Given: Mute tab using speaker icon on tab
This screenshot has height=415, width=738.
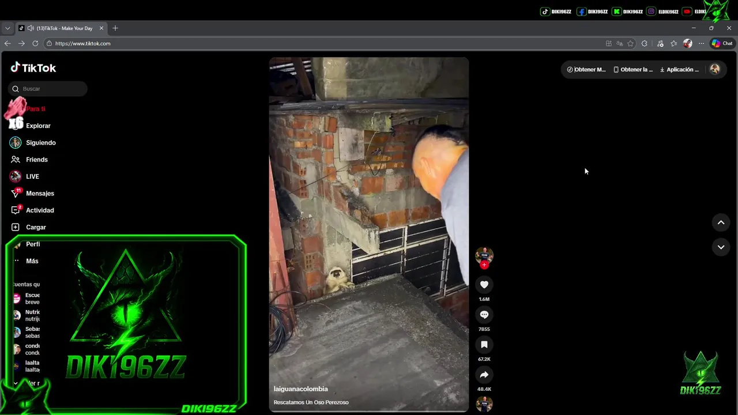Looking at the screenshot, I should (x=30, y=28).
